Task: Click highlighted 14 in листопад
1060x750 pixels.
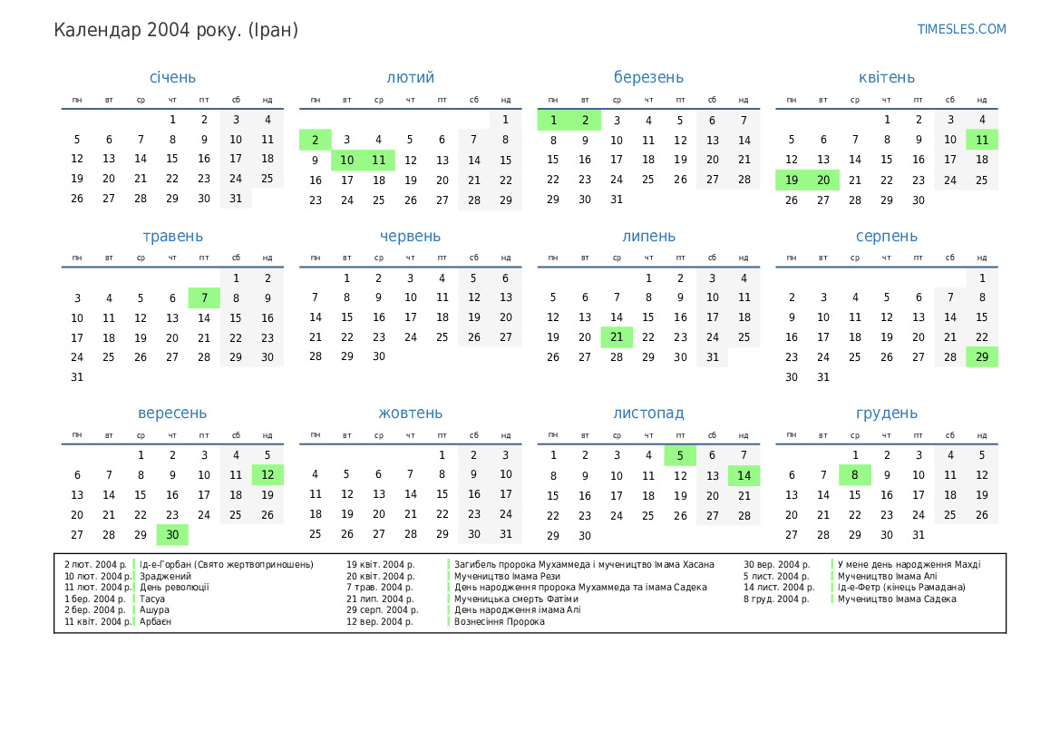Action: (x=744, y=476)
